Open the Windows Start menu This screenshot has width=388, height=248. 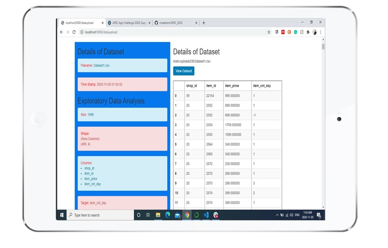[x=62, y=215]
